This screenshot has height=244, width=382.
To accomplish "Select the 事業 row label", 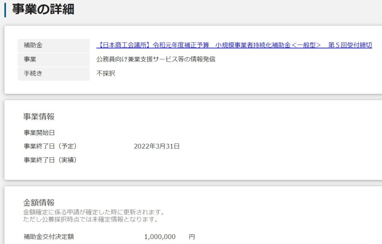I will pos(54,59).
